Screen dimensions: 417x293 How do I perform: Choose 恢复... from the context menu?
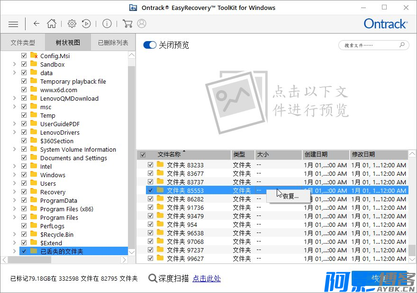(289, 196)
